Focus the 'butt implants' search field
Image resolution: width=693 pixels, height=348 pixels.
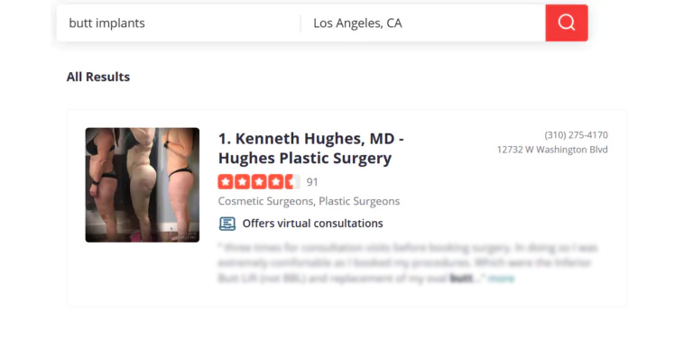179,23
